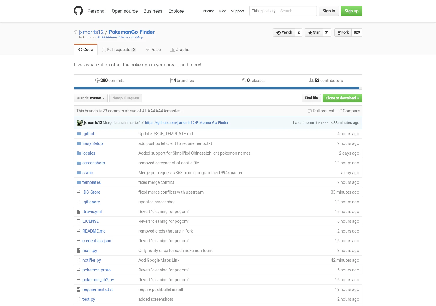This screenshot has height=306, width=436.
Task: Open the 829 forks count
Action: pos(357,32)
